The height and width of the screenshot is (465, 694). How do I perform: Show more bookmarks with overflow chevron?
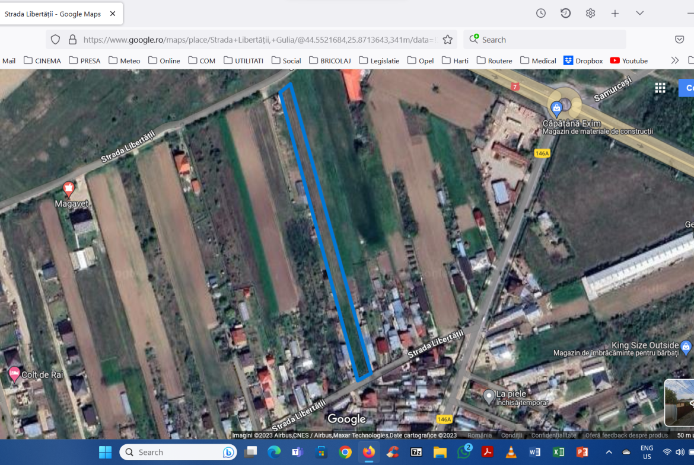[674, 60]
